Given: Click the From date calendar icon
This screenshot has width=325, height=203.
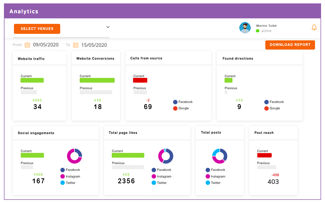Looking at the screenshot, I should [x=27, y=45].
